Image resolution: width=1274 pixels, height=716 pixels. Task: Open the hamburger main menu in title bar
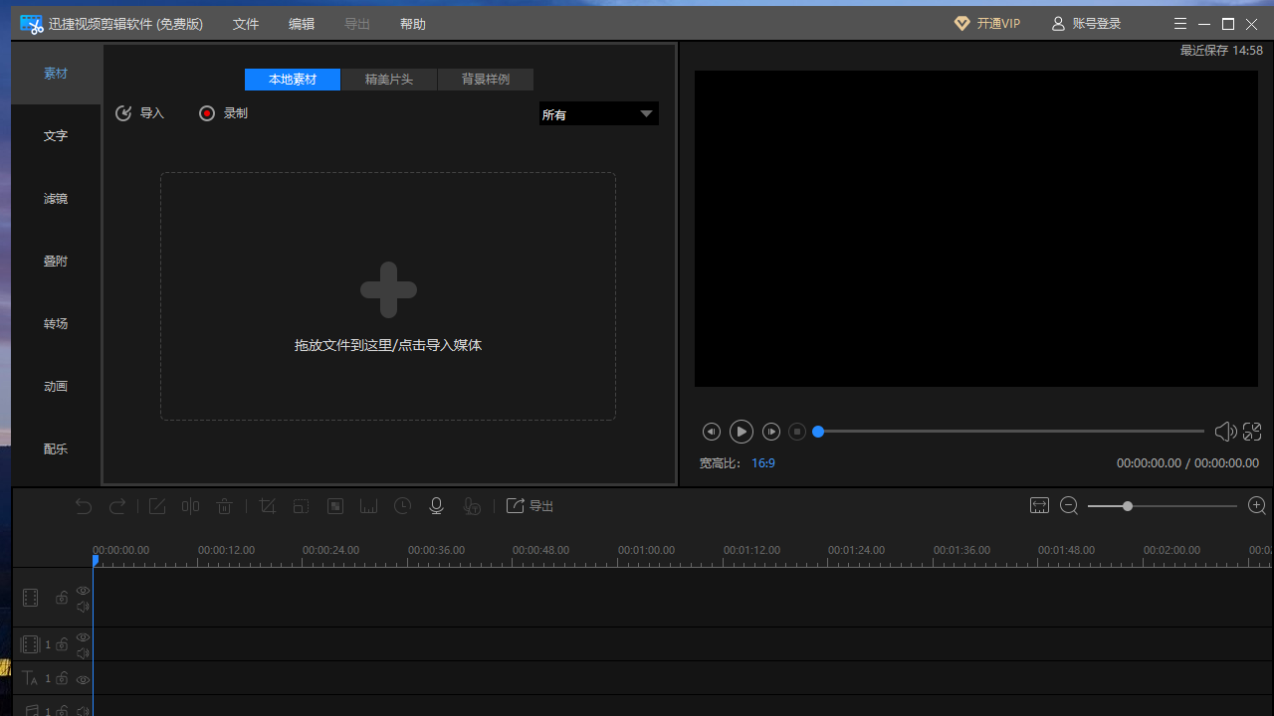(x=1180, y=24)
